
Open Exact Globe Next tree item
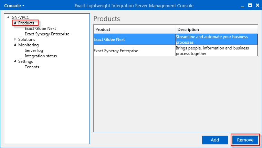(40, 29)
